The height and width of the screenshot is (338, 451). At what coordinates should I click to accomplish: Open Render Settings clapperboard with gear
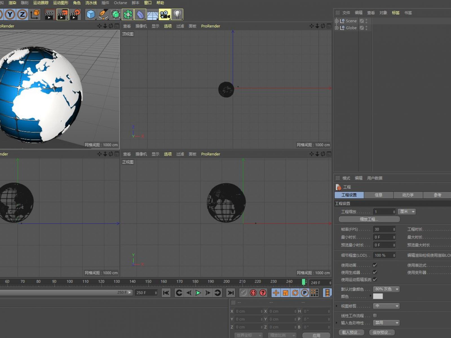75,14
